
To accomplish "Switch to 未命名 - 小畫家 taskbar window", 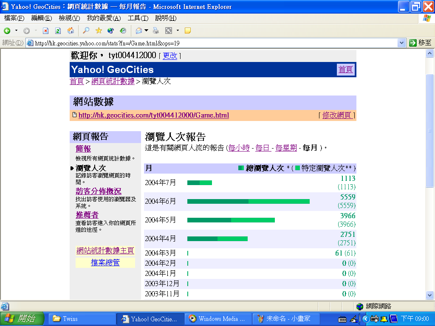I will pos(286,319).
